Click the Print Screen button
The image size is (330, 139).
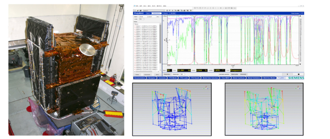(x=295, y=13)
